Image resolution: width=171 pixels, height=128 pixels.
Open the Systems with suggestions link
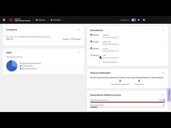pyautogui.click(x=120, y=84)
